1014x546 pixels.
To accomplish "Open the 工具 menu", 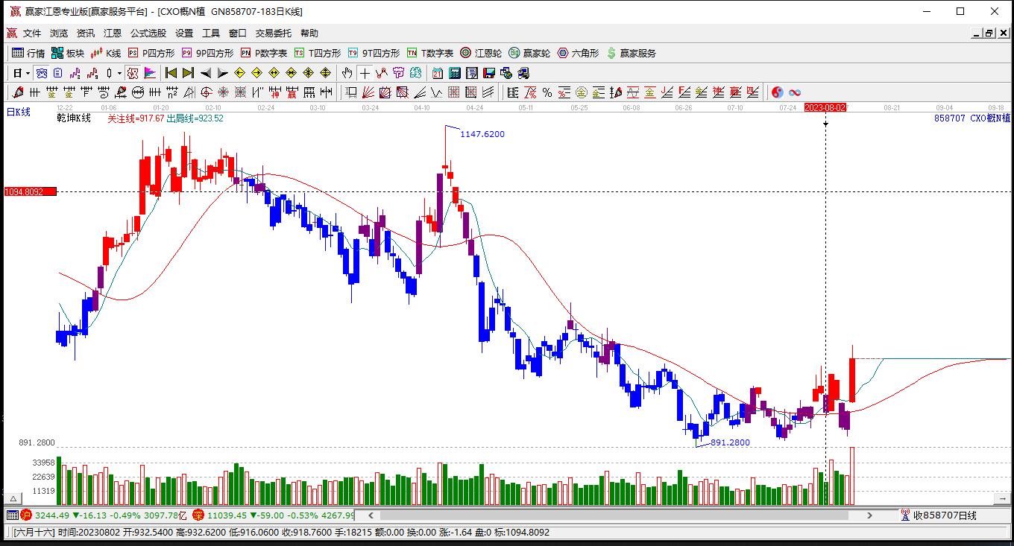I will pos(211,33).
